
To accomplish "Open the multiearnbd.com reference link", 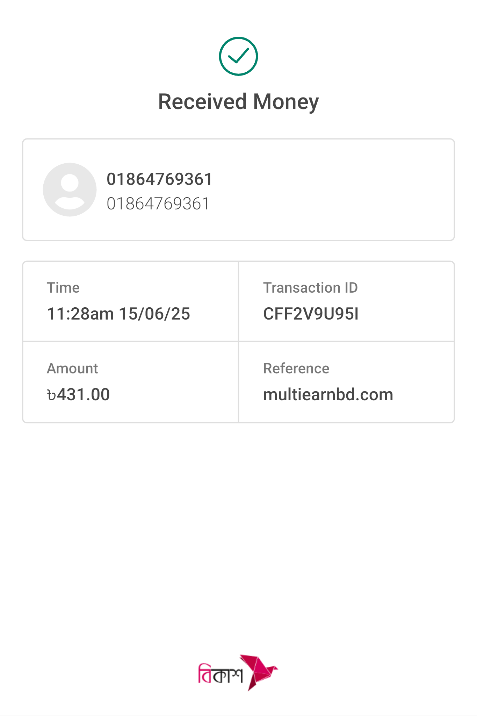I will coord(328,395).
